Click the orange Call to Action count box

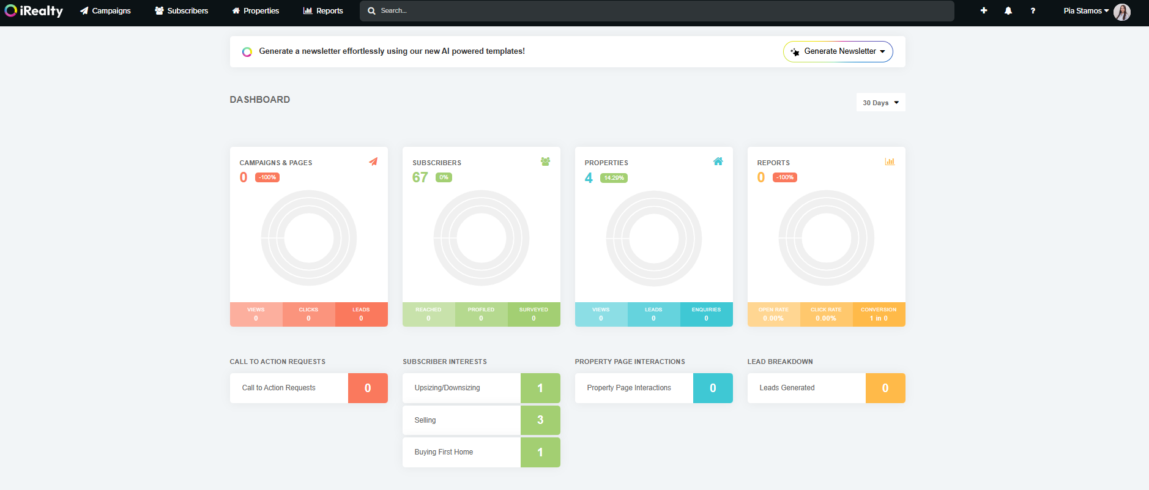click(368, 388)
